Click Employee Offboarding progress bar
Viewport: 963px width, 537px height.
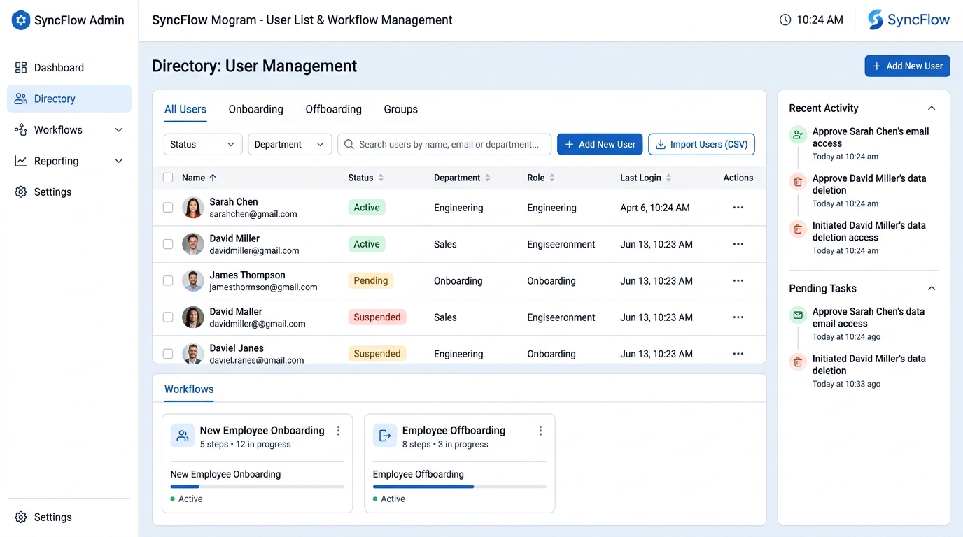tap(460, 487)
